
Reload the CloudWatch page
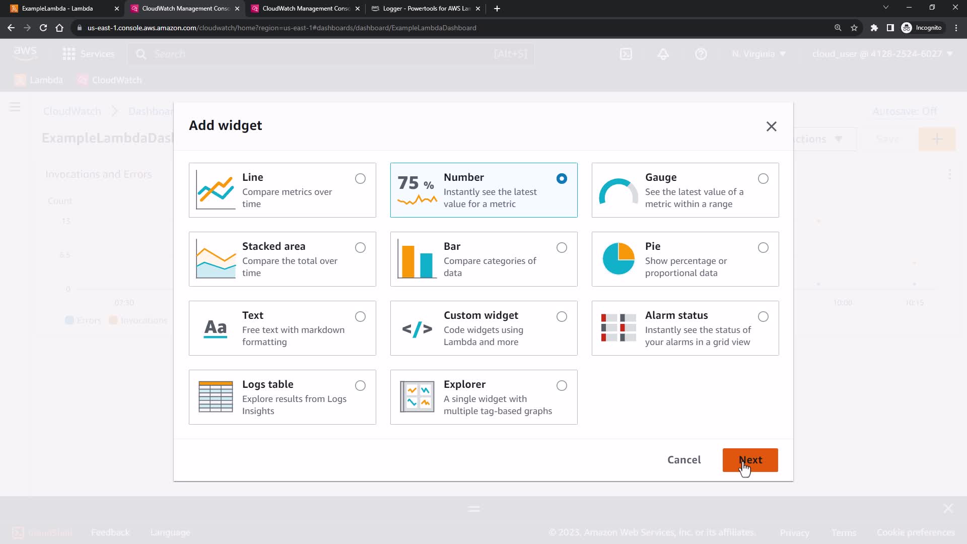click(x=43, y=28)
